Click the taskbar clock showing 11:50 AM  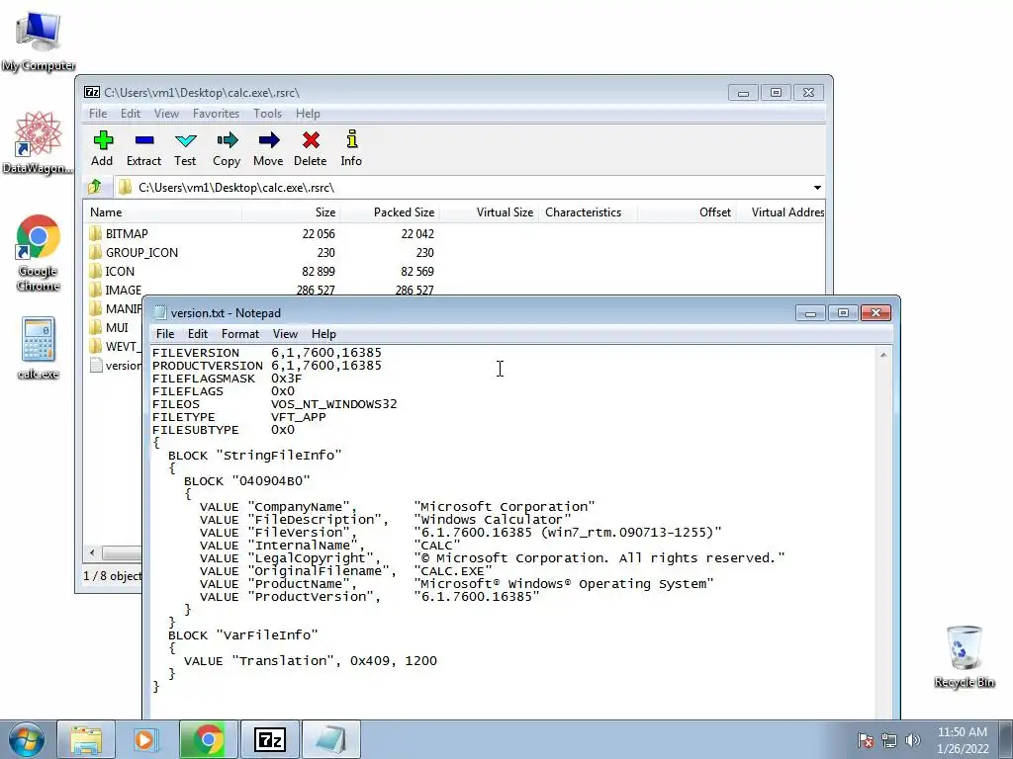click(x=963, y=740)
